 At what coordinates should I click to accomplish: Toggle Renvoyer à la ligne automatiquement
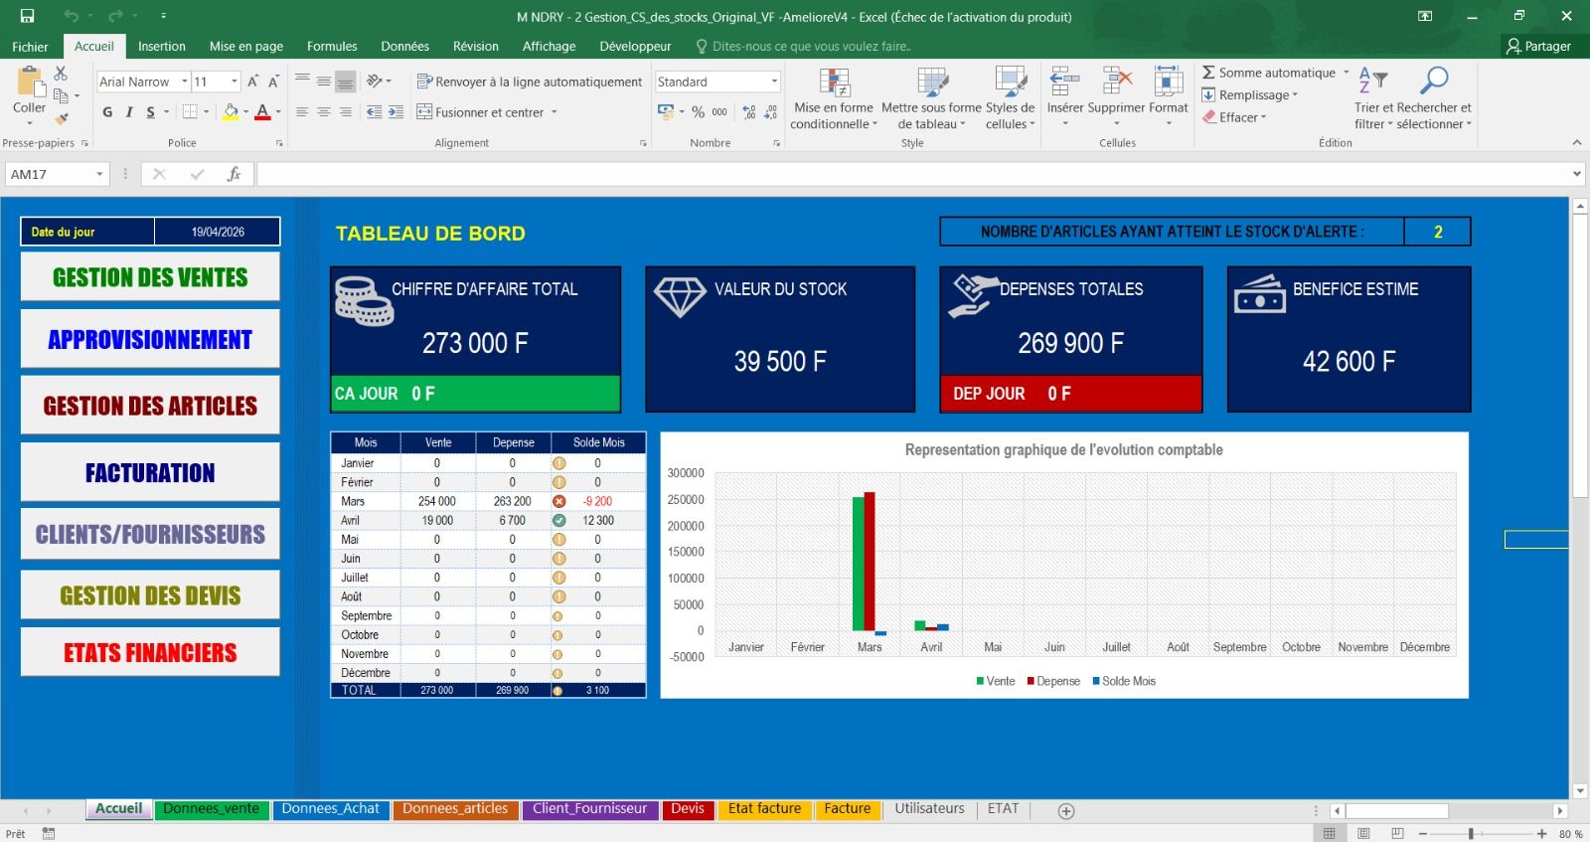(530, 82)
